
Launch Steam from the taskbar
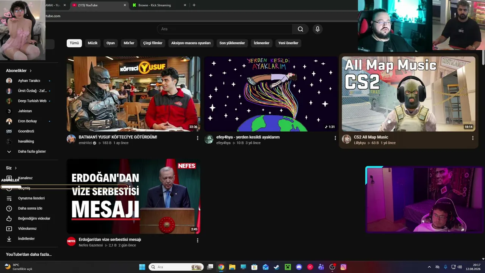[x=277, y=267]
